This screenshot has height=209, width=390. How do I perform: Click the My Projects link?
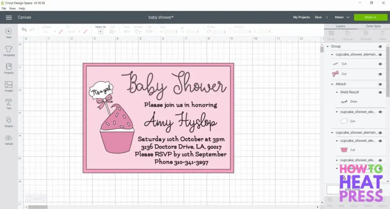[302, 18]
